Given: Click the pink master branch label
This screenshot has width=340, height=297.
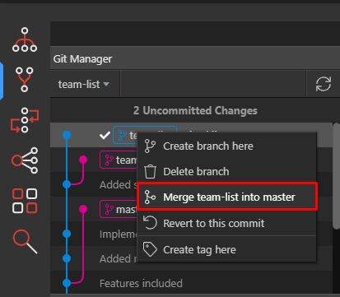Looking at the screenshot, I should tap(119, 209).
